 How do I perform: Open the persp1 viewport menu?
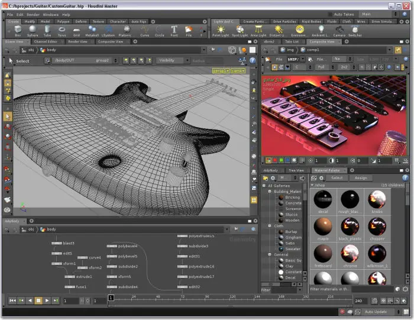221,71
